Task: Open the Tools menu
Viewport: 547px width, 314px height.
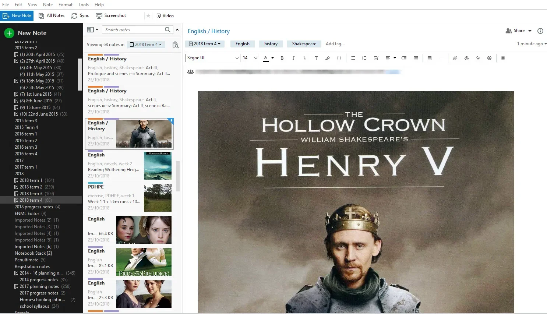Action: tap(84, 5)
